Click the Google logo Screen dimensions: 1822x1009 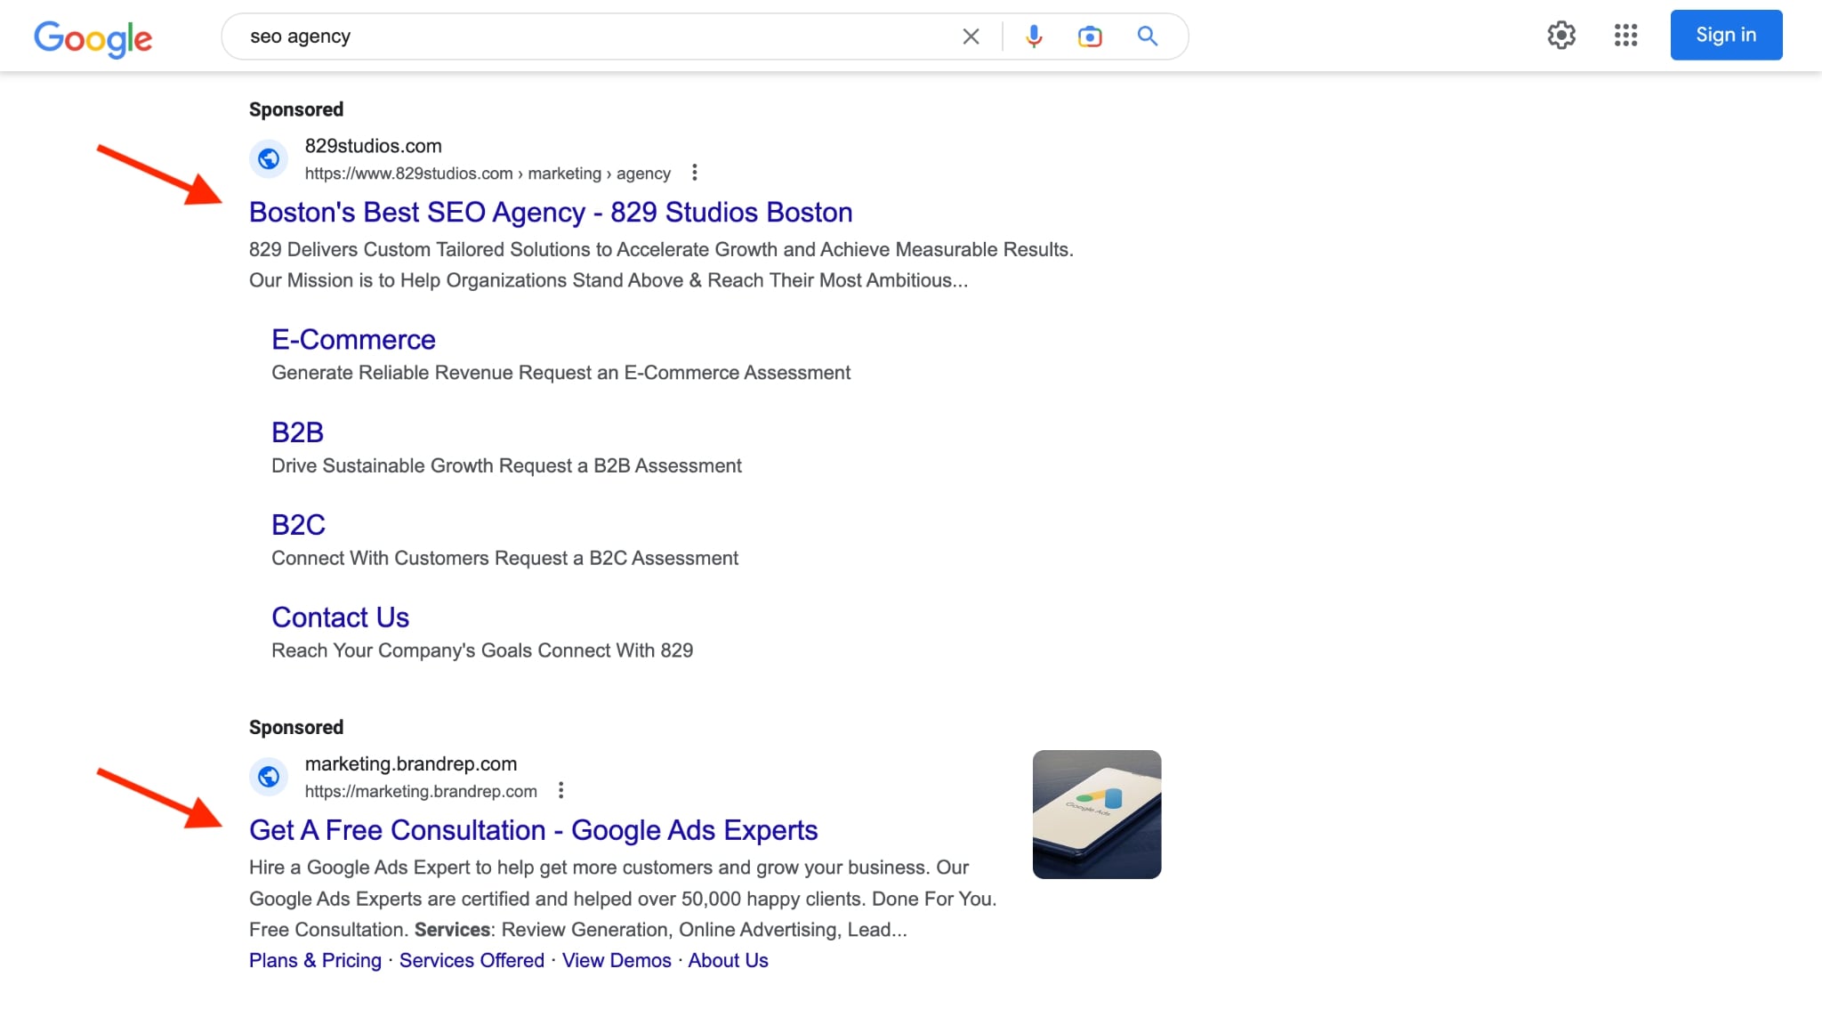pyautogui.click(x=93, y=37)
